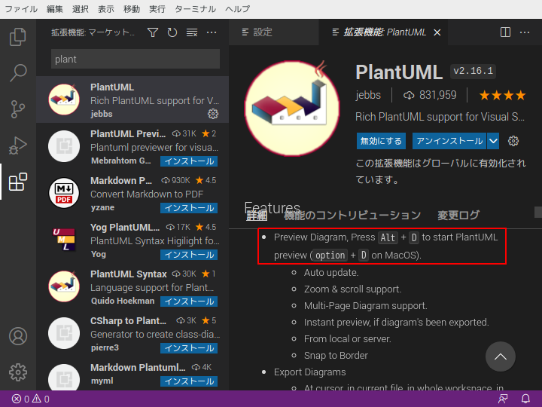Image resolution: width=542 pixels, height=407 pixels.
Task: Click the CSharp to PlantUML placeholder icon
Action: pyautogui.click(x=64, y=333)
